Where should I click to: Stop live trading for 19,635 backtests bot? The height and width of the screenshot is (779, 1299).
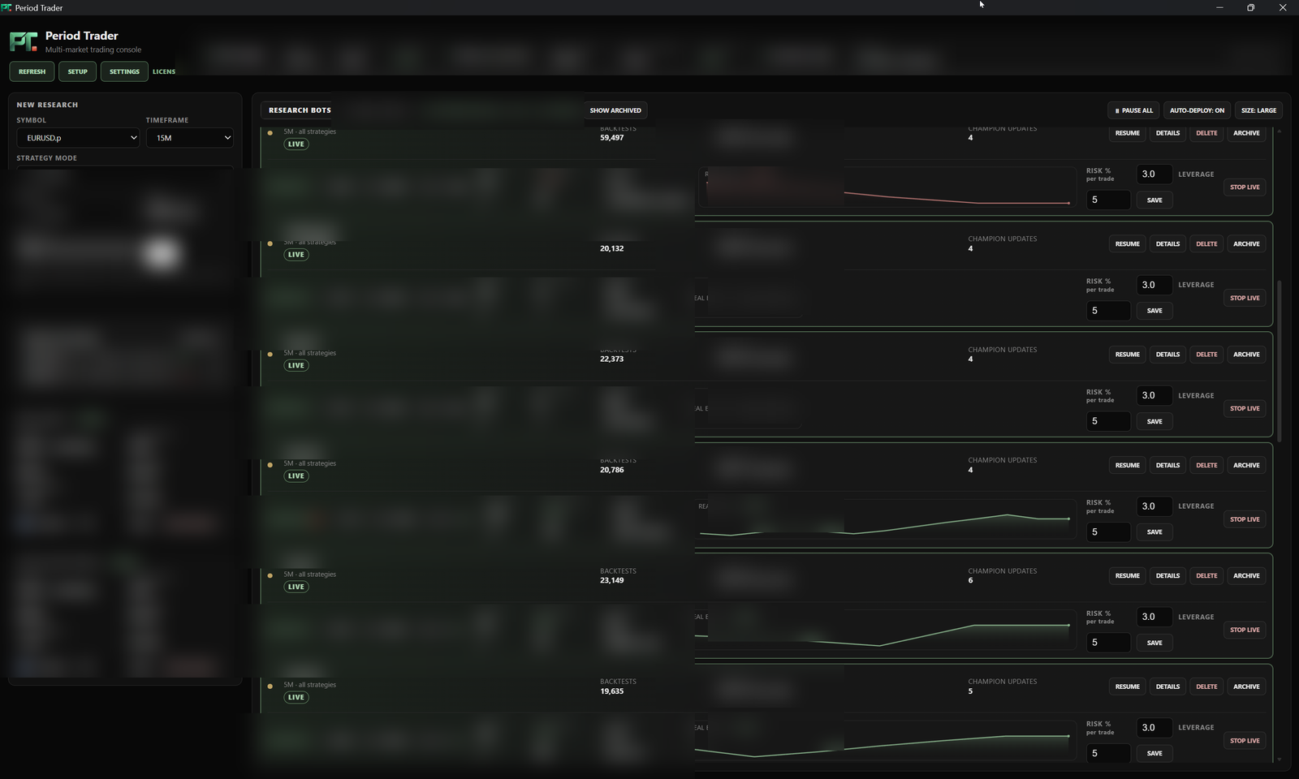[x=1245, y=741]
